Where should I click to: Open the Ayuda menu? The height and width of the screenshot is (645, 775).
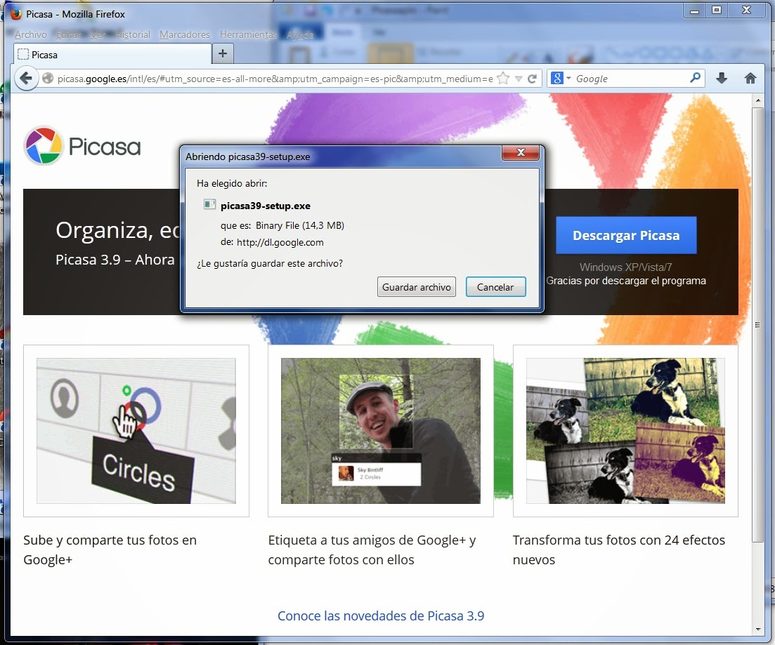pos(300,34)
